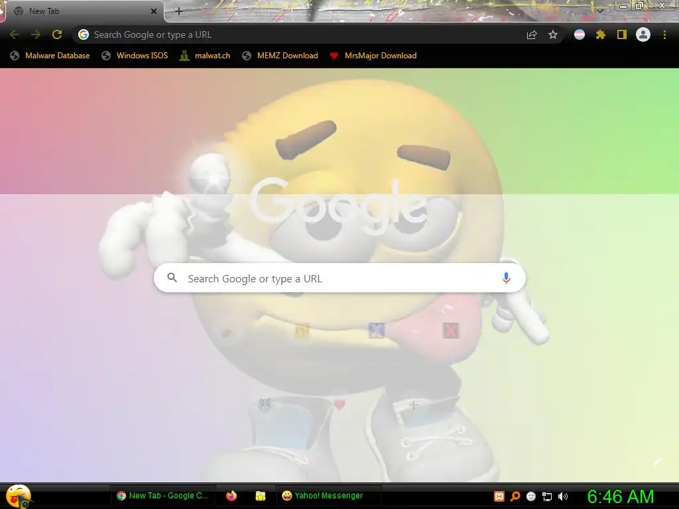Screen dimensions: 679x509
Task: Add a shortcut with plus tile
Action: click(x=414, y=405)
